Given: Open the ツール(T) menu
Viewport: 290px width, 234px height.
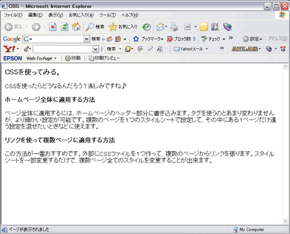Looking at the screenshot, I should pos(108,15).
